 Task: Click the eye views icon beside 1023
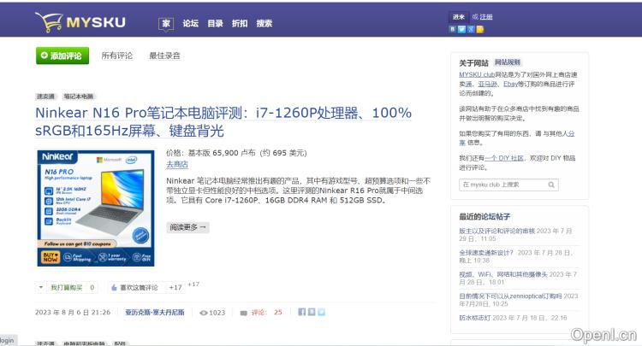tap(204, 313)
